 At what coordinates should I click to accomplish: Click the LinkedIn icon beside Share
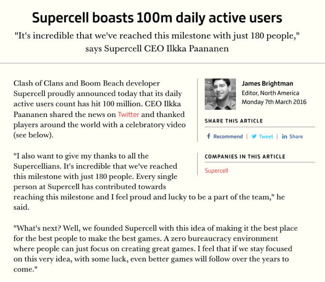284,136
